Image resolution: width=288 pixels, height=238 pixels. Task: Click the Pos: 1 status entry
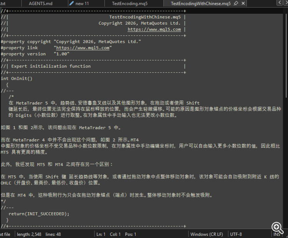[131, 234]
